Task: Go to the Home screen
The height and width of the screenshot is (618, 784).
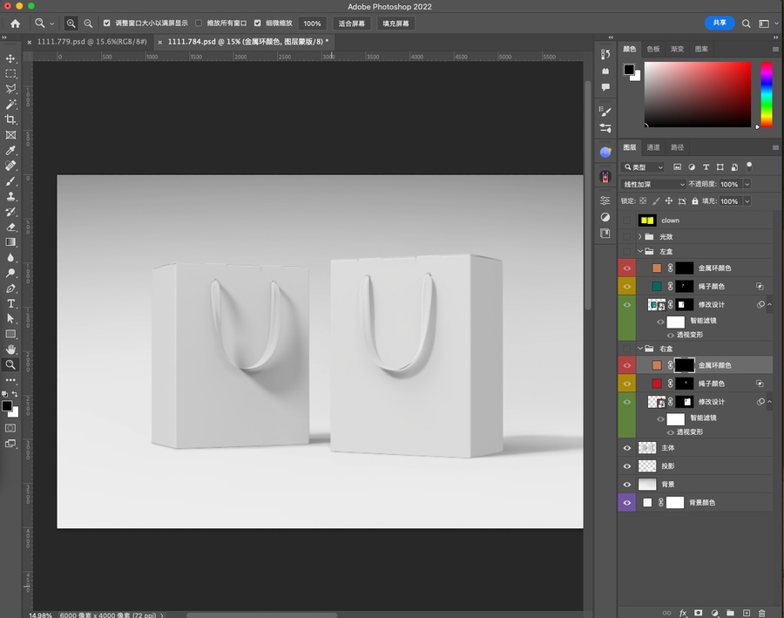Action: (15, 24)
